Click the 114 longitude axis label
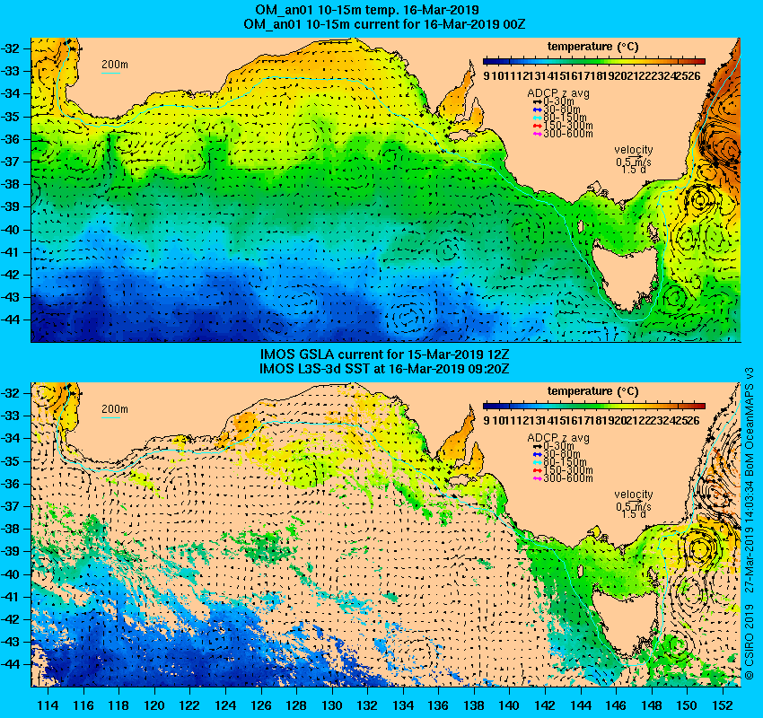Viewport: 763px width, 718px height. click(48, 705)
